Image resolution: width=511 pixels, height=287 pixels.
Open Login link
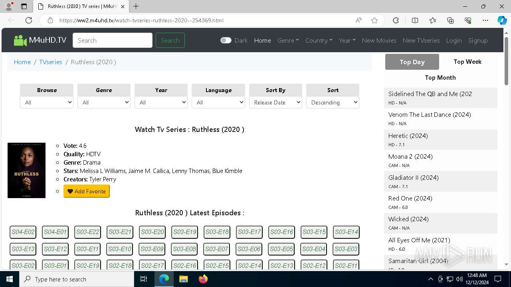coord(454,40)
